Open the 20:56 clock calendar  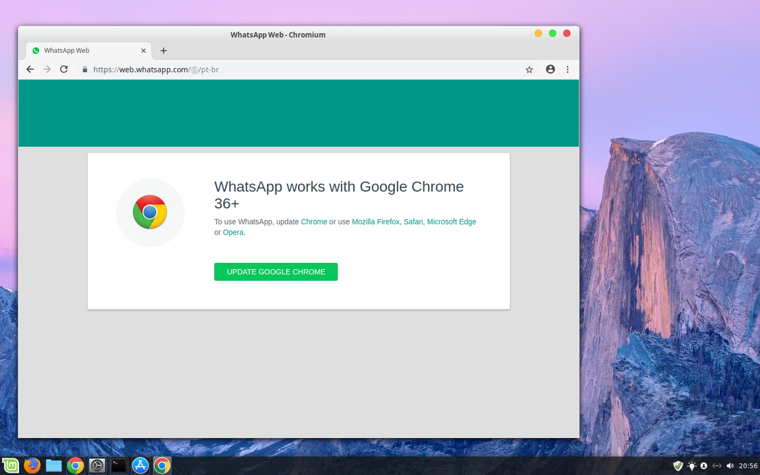[748, 466]
